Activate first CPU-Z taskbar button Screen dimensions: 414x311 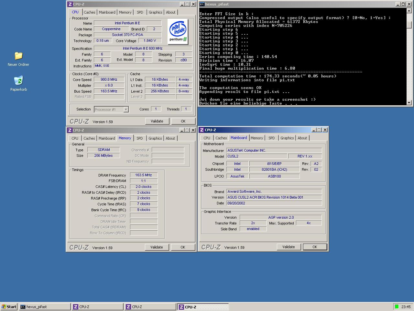(97, 307)
